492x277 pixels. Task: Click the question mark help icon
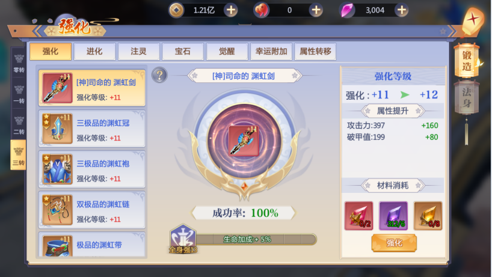159,75
